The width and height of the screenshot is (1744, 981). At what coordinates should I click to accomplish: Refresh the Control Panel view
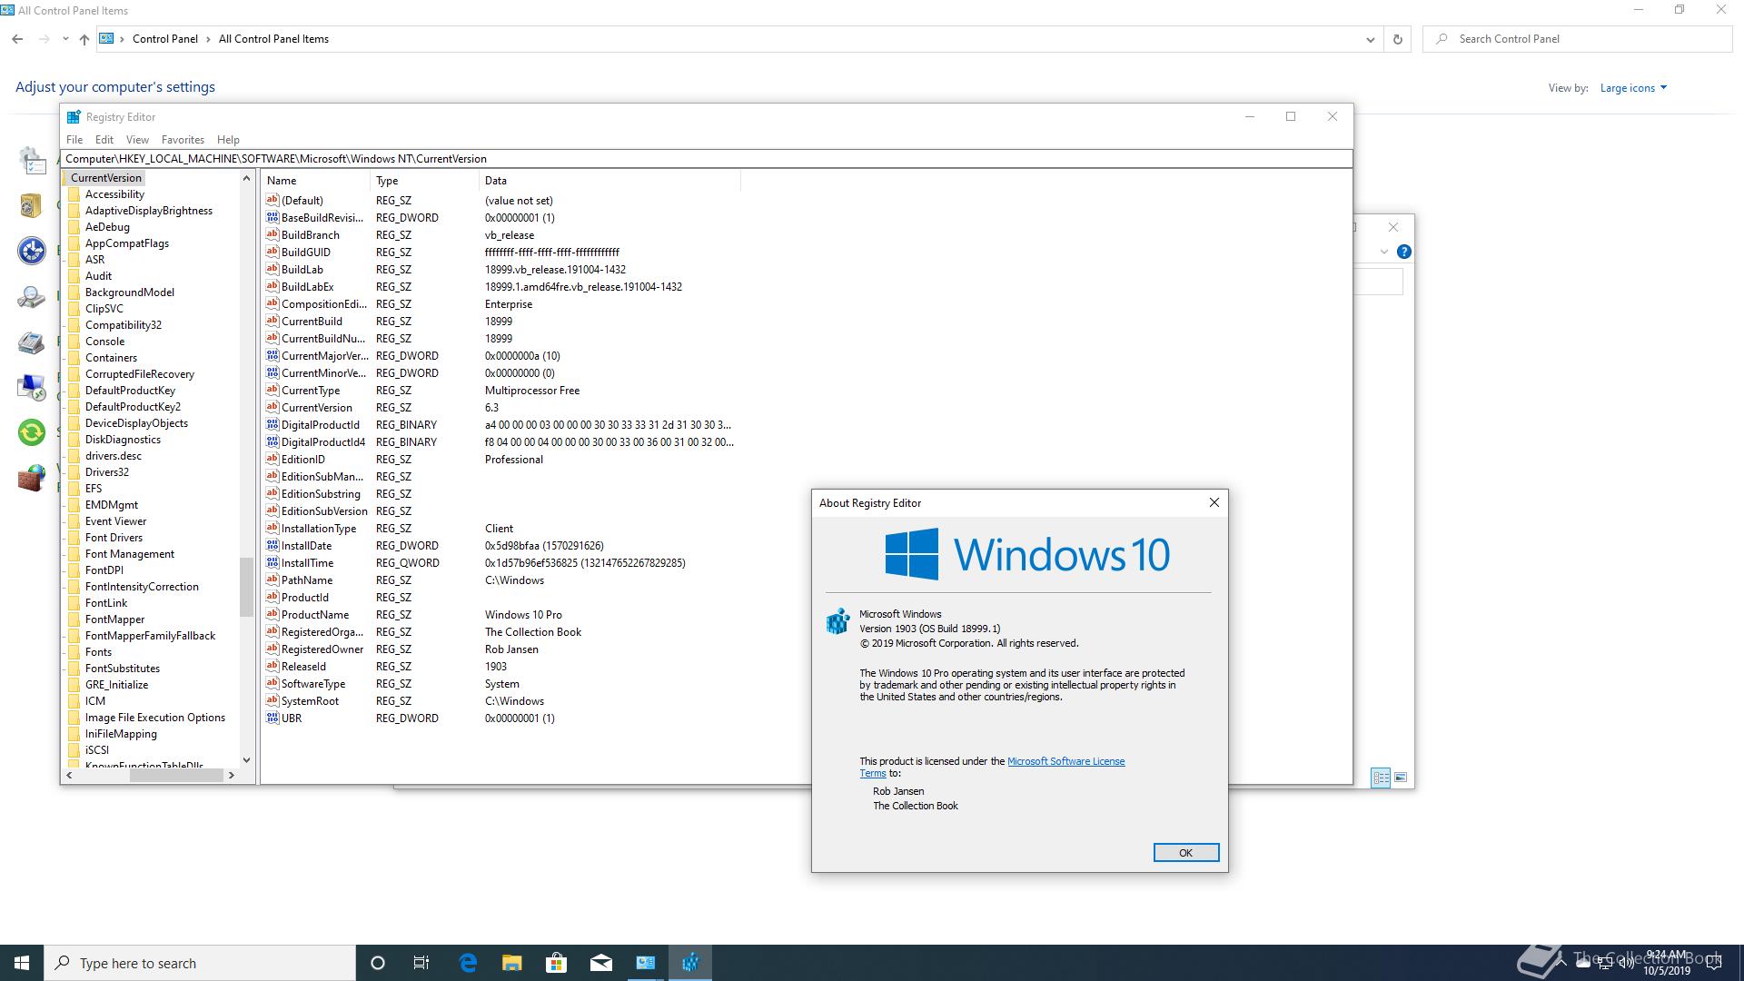(1397, 39)
